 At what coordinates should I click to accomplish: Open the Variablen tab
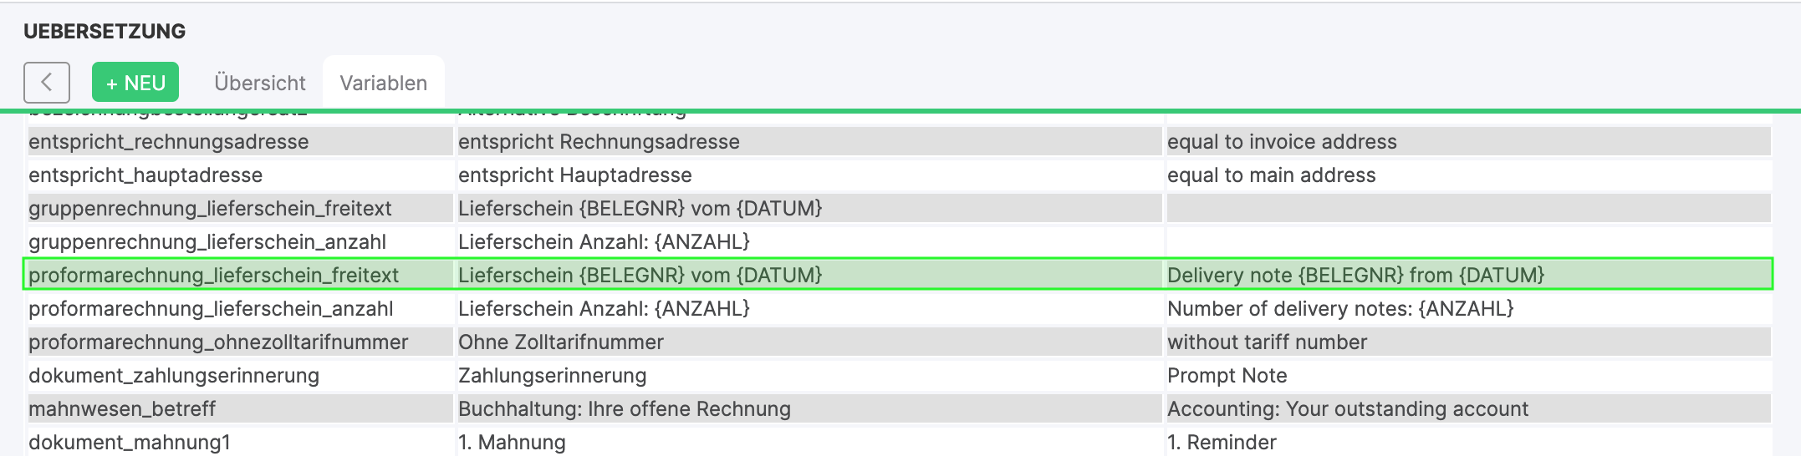coord(384,83)
